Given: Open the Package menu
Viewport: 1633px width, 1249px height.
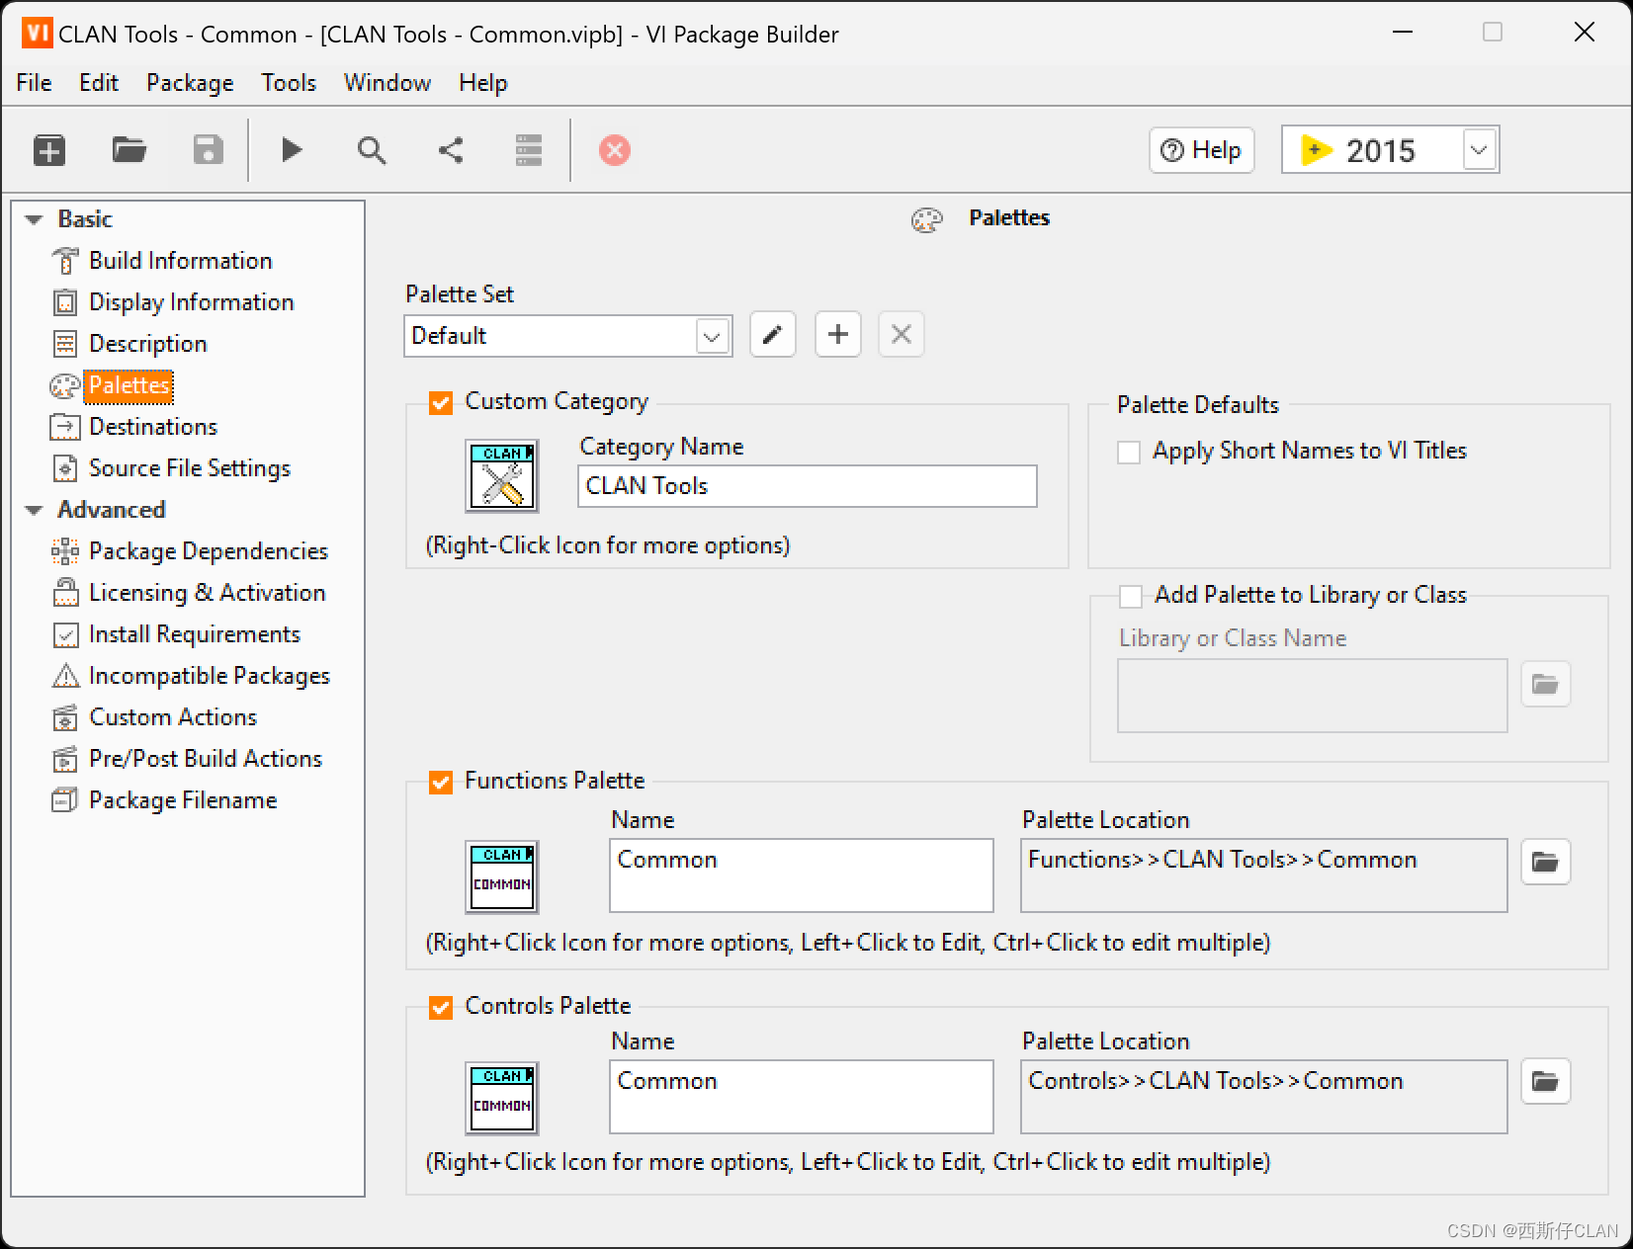Looking at the screenshot, I should tap(189, 82).
